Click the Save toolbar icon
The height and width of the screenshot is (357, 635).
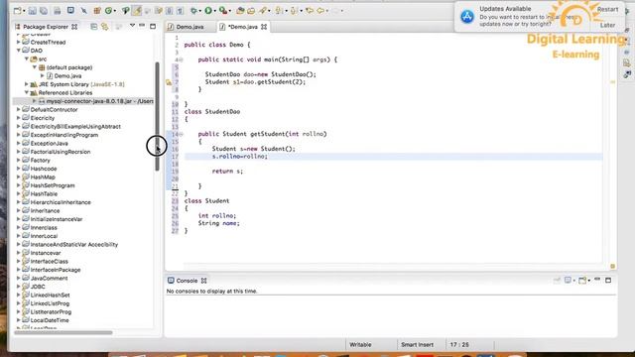click(32, 11)
